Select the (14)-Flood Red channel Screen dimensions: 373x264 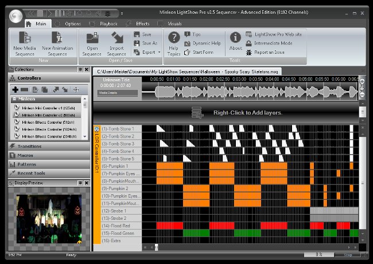[121, 226]
